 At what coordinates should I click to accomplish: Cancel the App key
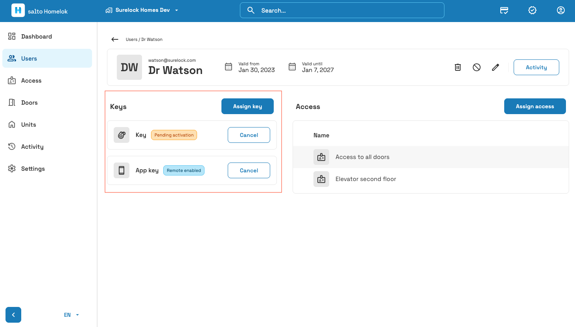pyautogui.click(x=249, y=170)
